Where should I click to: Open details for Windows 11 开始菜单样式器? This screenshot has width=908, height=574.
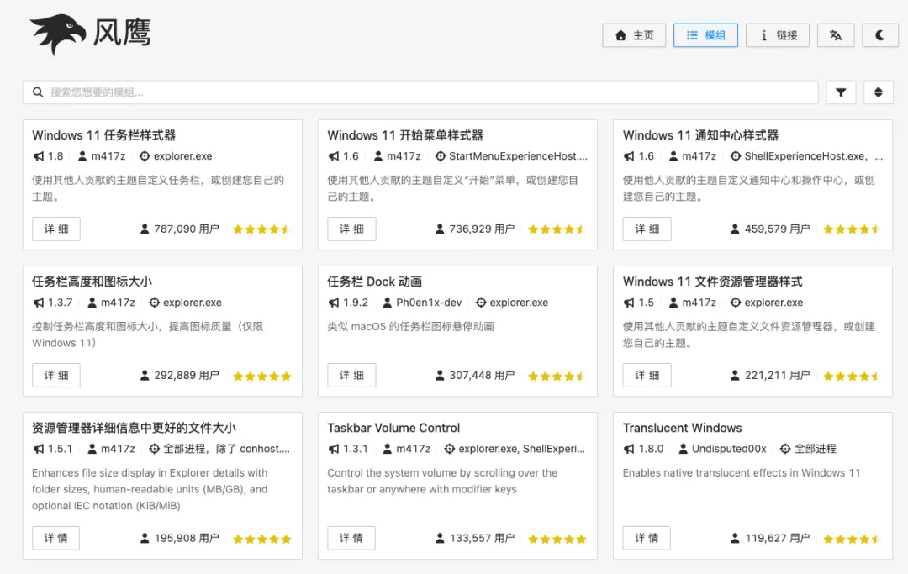tap(351, 229)
